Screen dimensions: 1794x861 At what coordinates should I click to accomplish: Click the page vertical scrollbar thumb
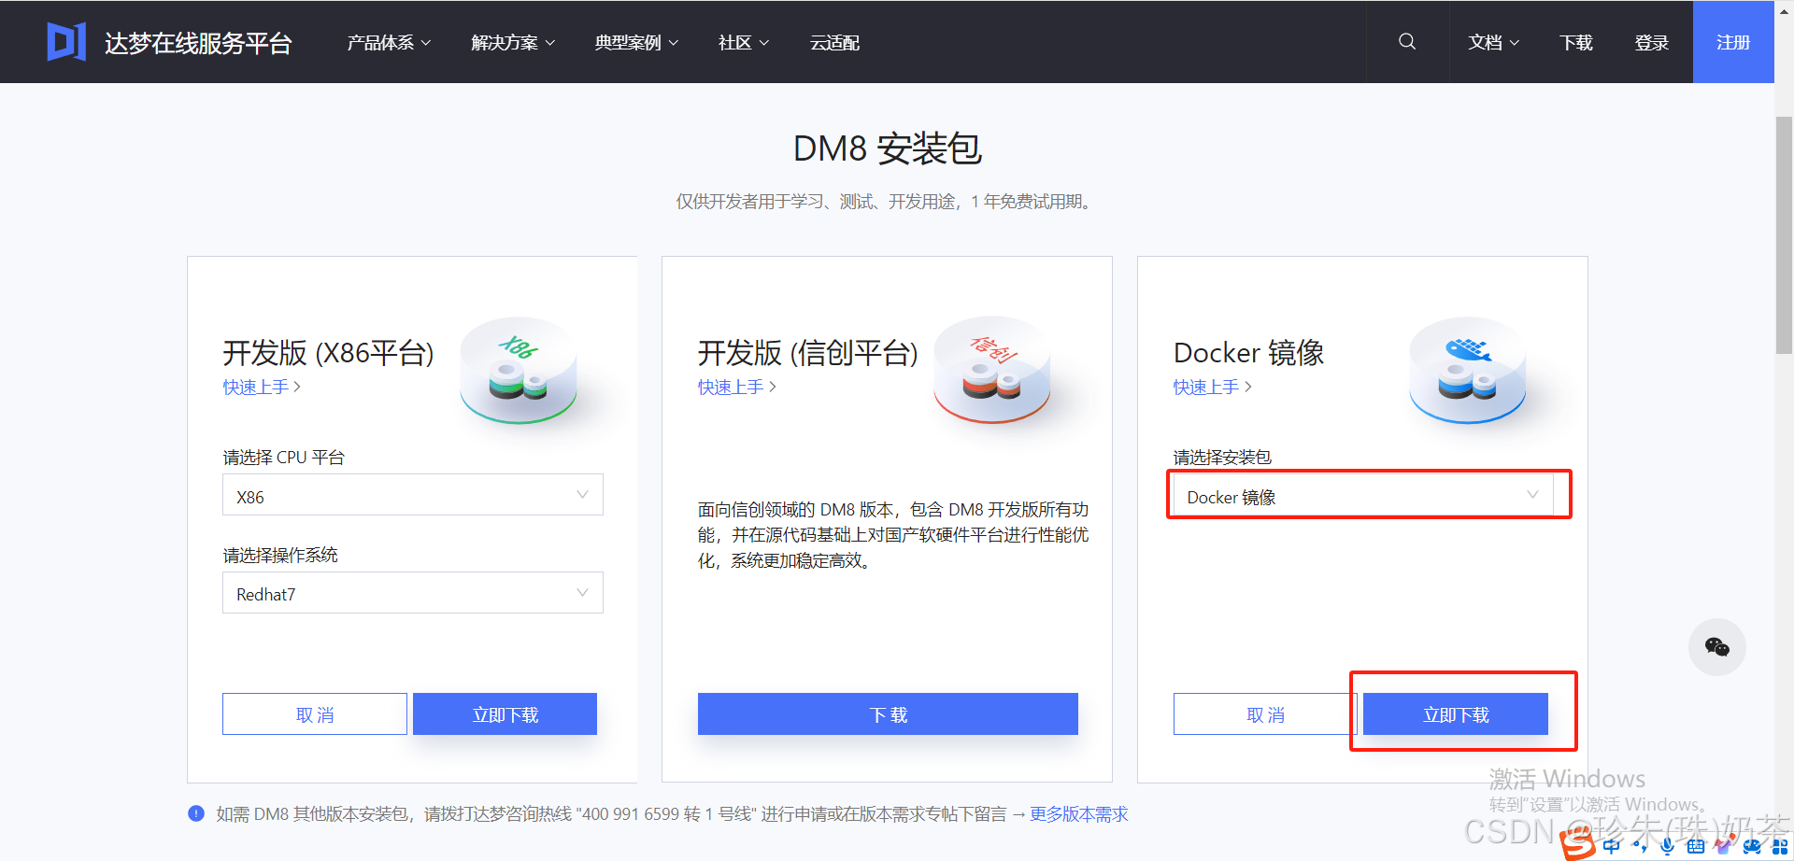pos(1784,235)
